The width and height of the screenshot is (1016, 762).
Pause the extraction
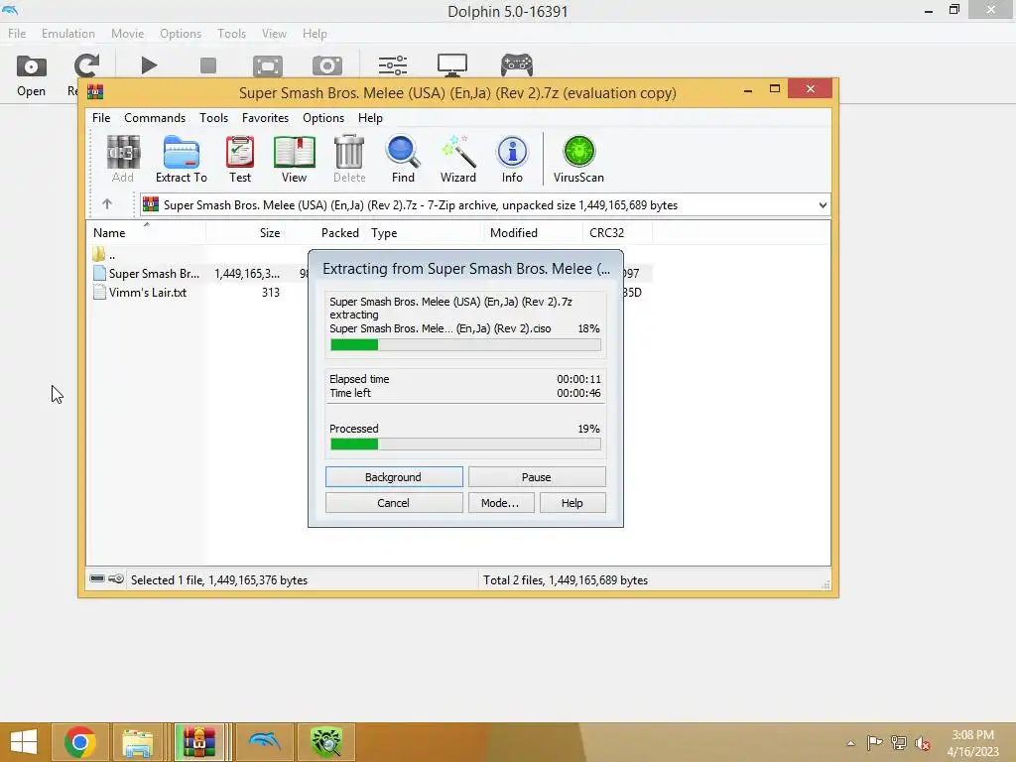[537, 477]
